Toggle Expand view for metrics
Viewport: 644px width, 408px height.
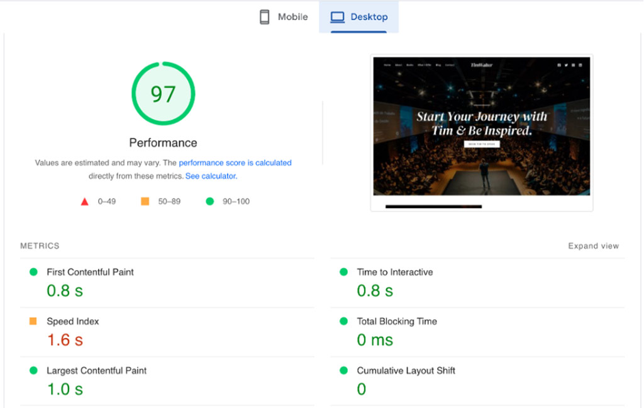click(593, 246)
